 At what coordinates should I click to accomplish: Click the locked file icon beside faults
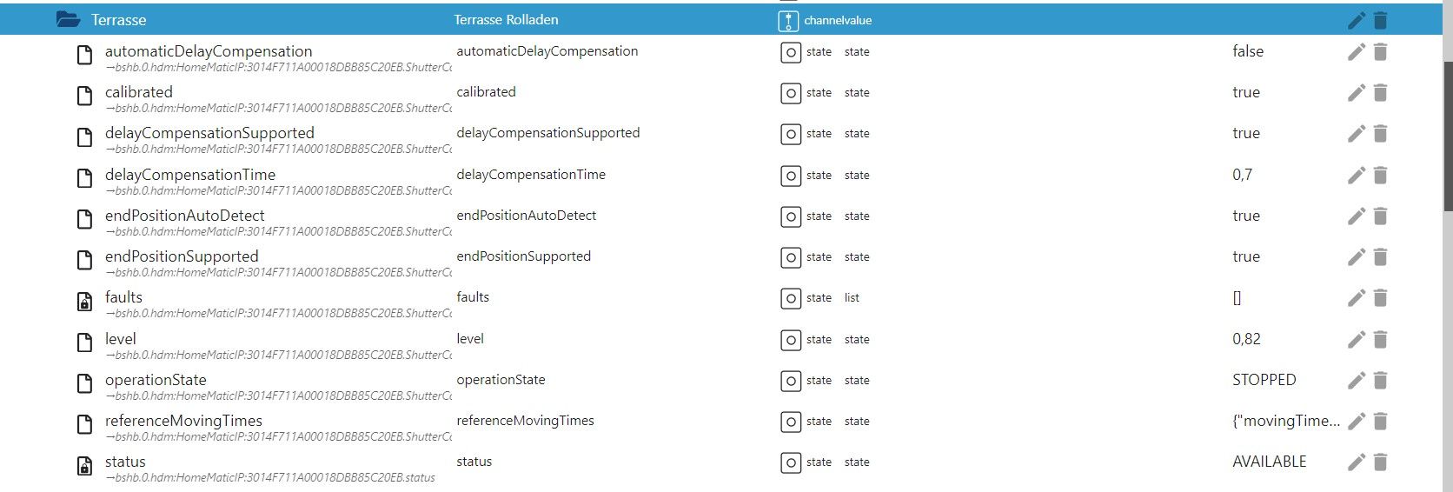pos(84,301)
